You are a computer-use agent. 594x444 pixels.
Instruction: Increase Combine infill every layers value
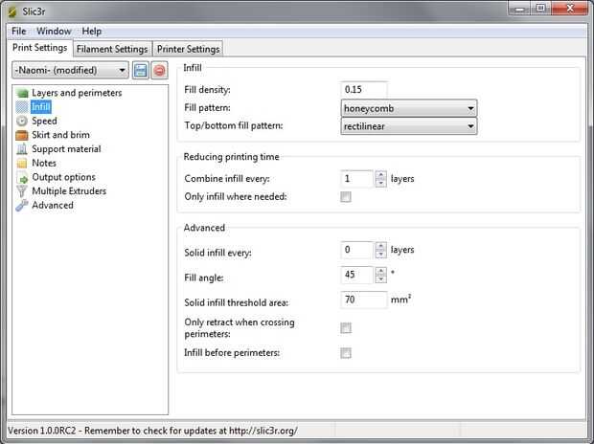point(380,175)
